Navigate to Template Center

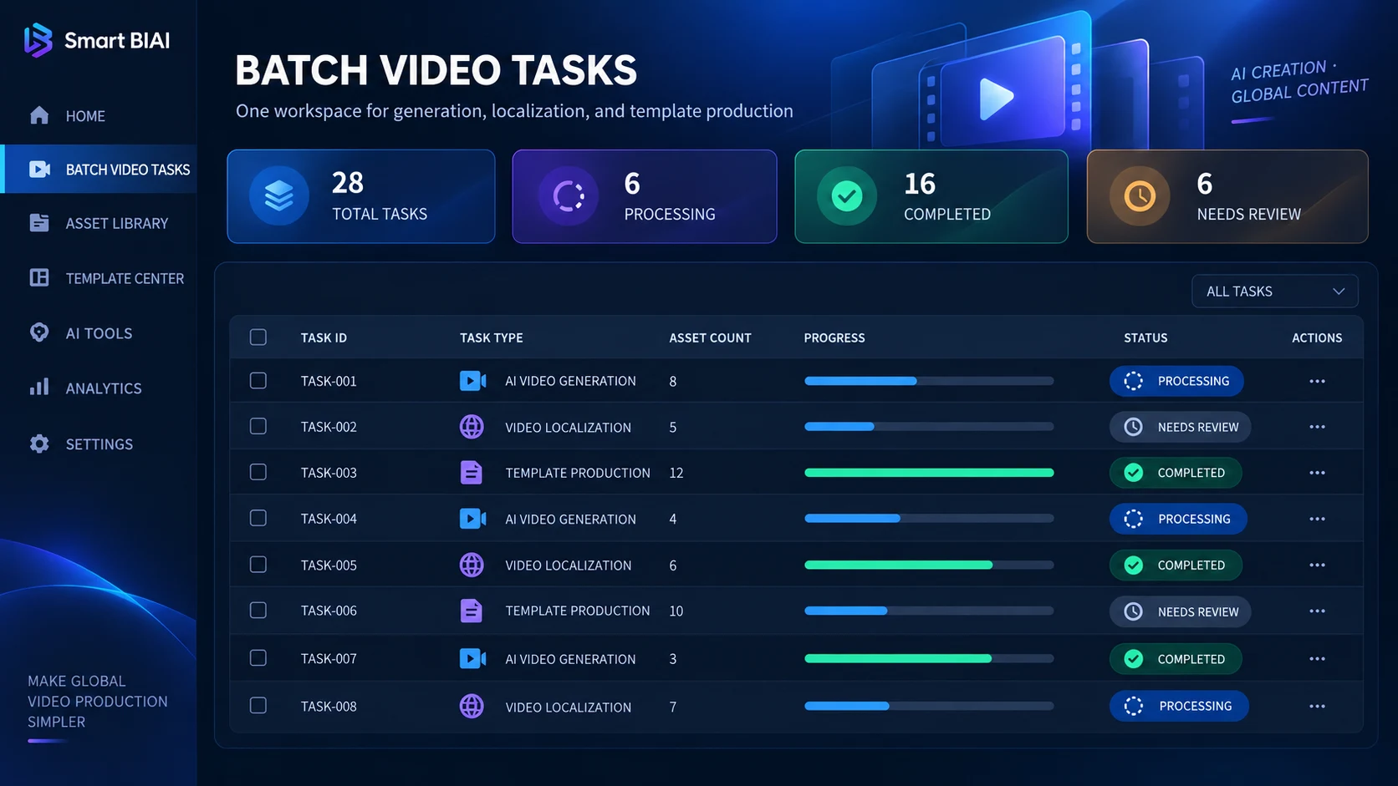point(99,278)
